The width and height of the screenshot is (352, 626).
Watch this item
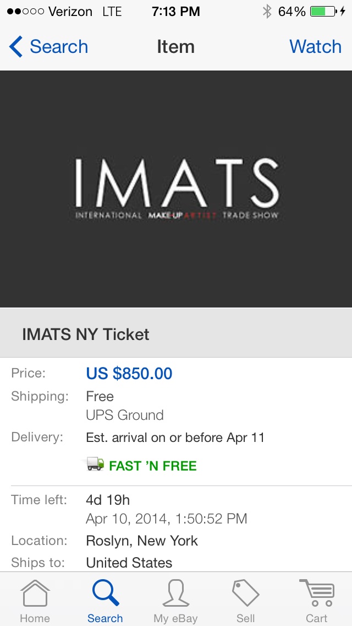coord(315,47)
